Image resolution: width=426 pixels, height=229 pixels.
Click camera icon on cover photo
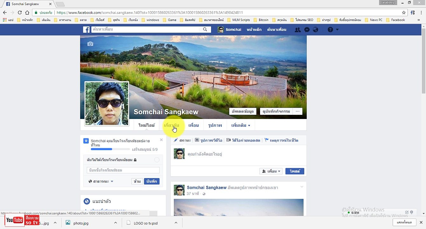[90, 44]
